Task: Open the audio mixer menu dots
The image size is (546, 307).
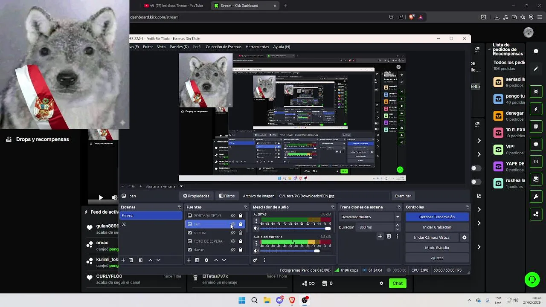Action: point(264,260)
